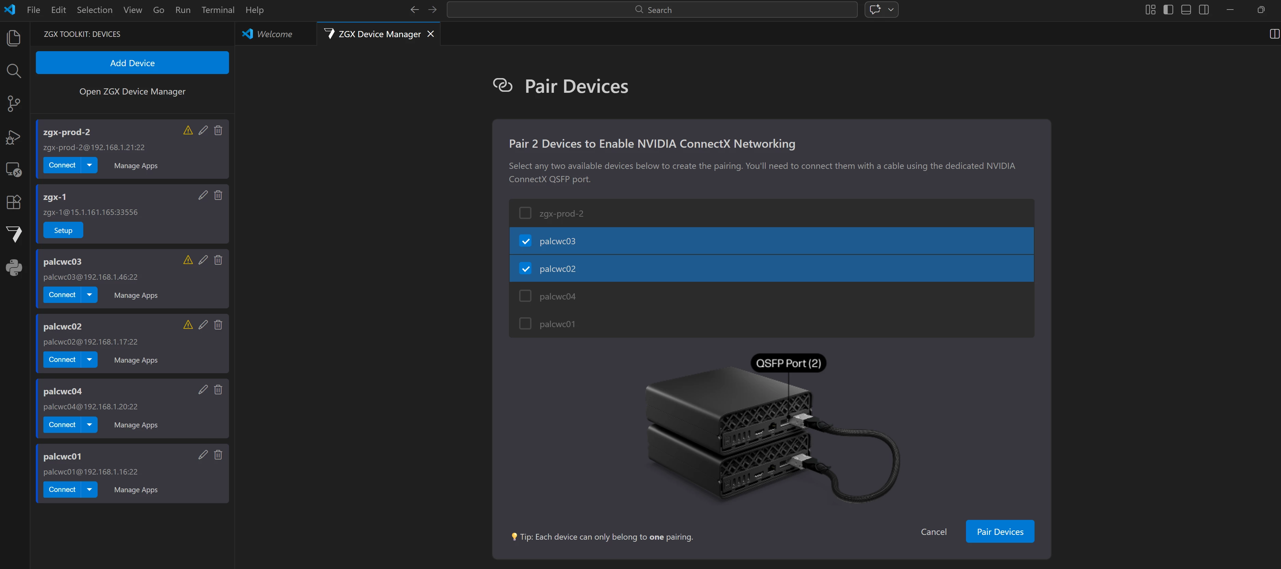This screenshot has height=569, width=1281.
Task: Check the palcwc04 device checkbox
Action: point(525,296)
